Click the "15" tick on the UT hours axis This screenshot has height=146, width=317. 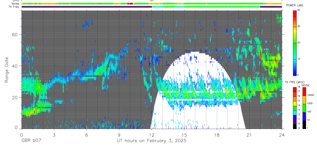[x=184, y=135]
